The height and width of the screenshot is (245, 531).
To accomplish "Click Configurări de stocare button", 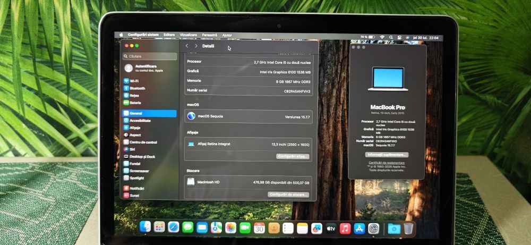I will [x=288, y=195].
